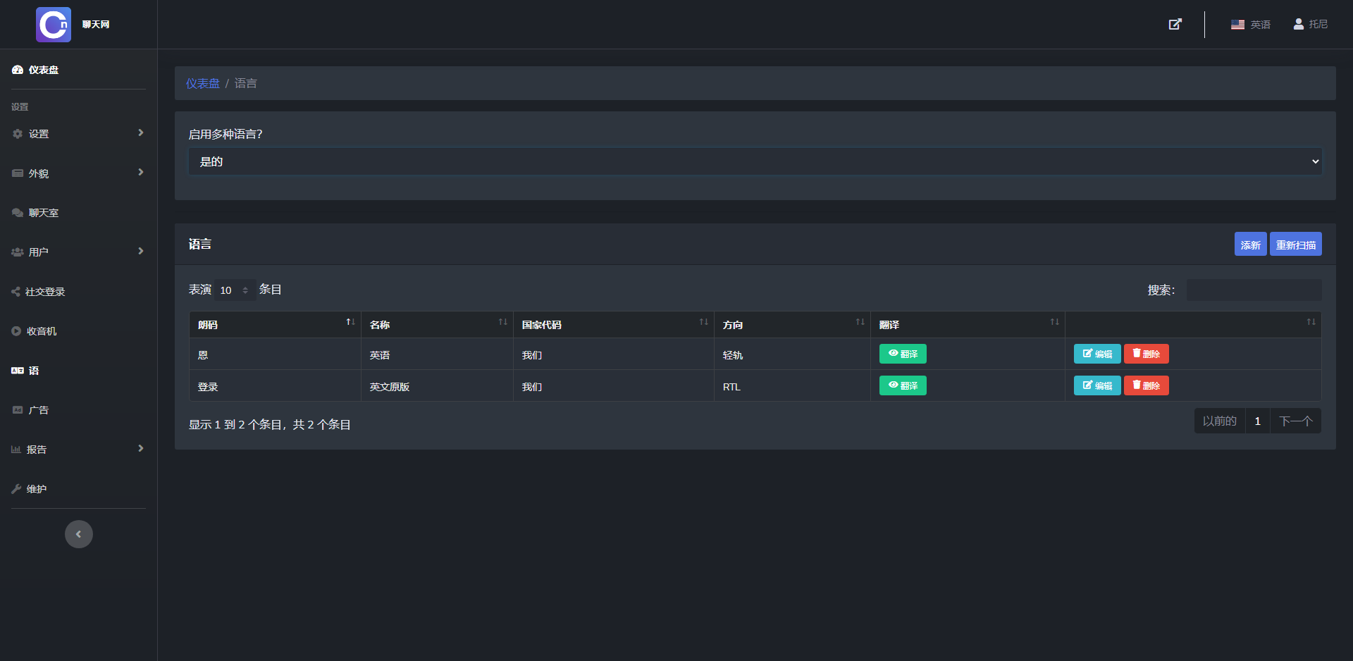
Task: Open 社交登录 social login page
Action: (44, 292)
